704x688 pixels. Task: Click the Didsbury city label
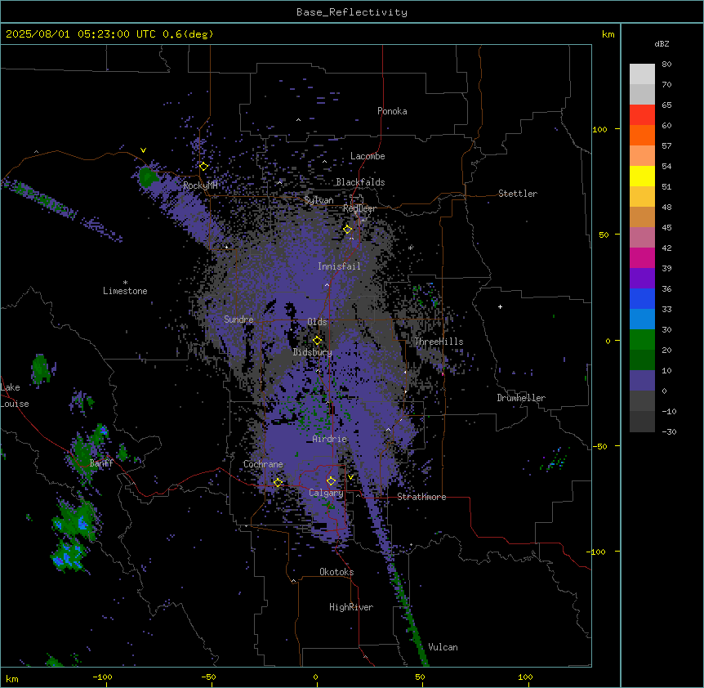[x=313, y=352]
